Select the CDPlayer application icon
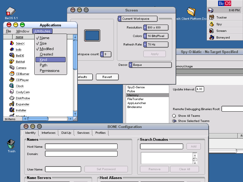 pyautogui.click(x=12, y=79)
